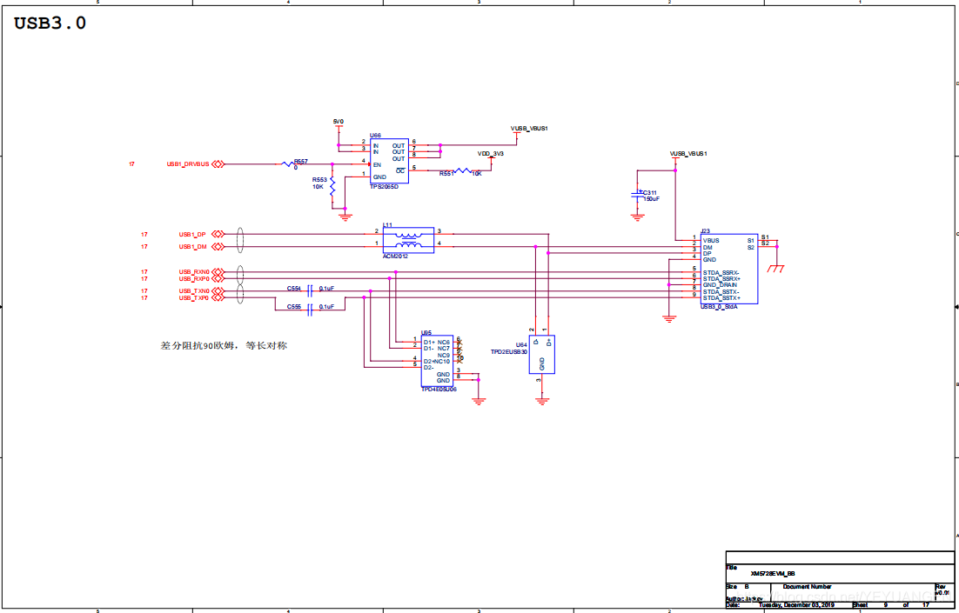This screenshot has width=959, height=613.
Task: Select the USB1_DM net port label
Action: pyautogui.click(x=192, y=247)
